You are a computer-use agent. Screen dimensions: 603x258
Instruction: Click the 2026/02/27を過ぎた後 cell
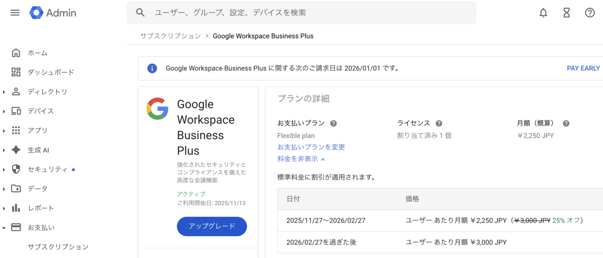coord(321,242)
